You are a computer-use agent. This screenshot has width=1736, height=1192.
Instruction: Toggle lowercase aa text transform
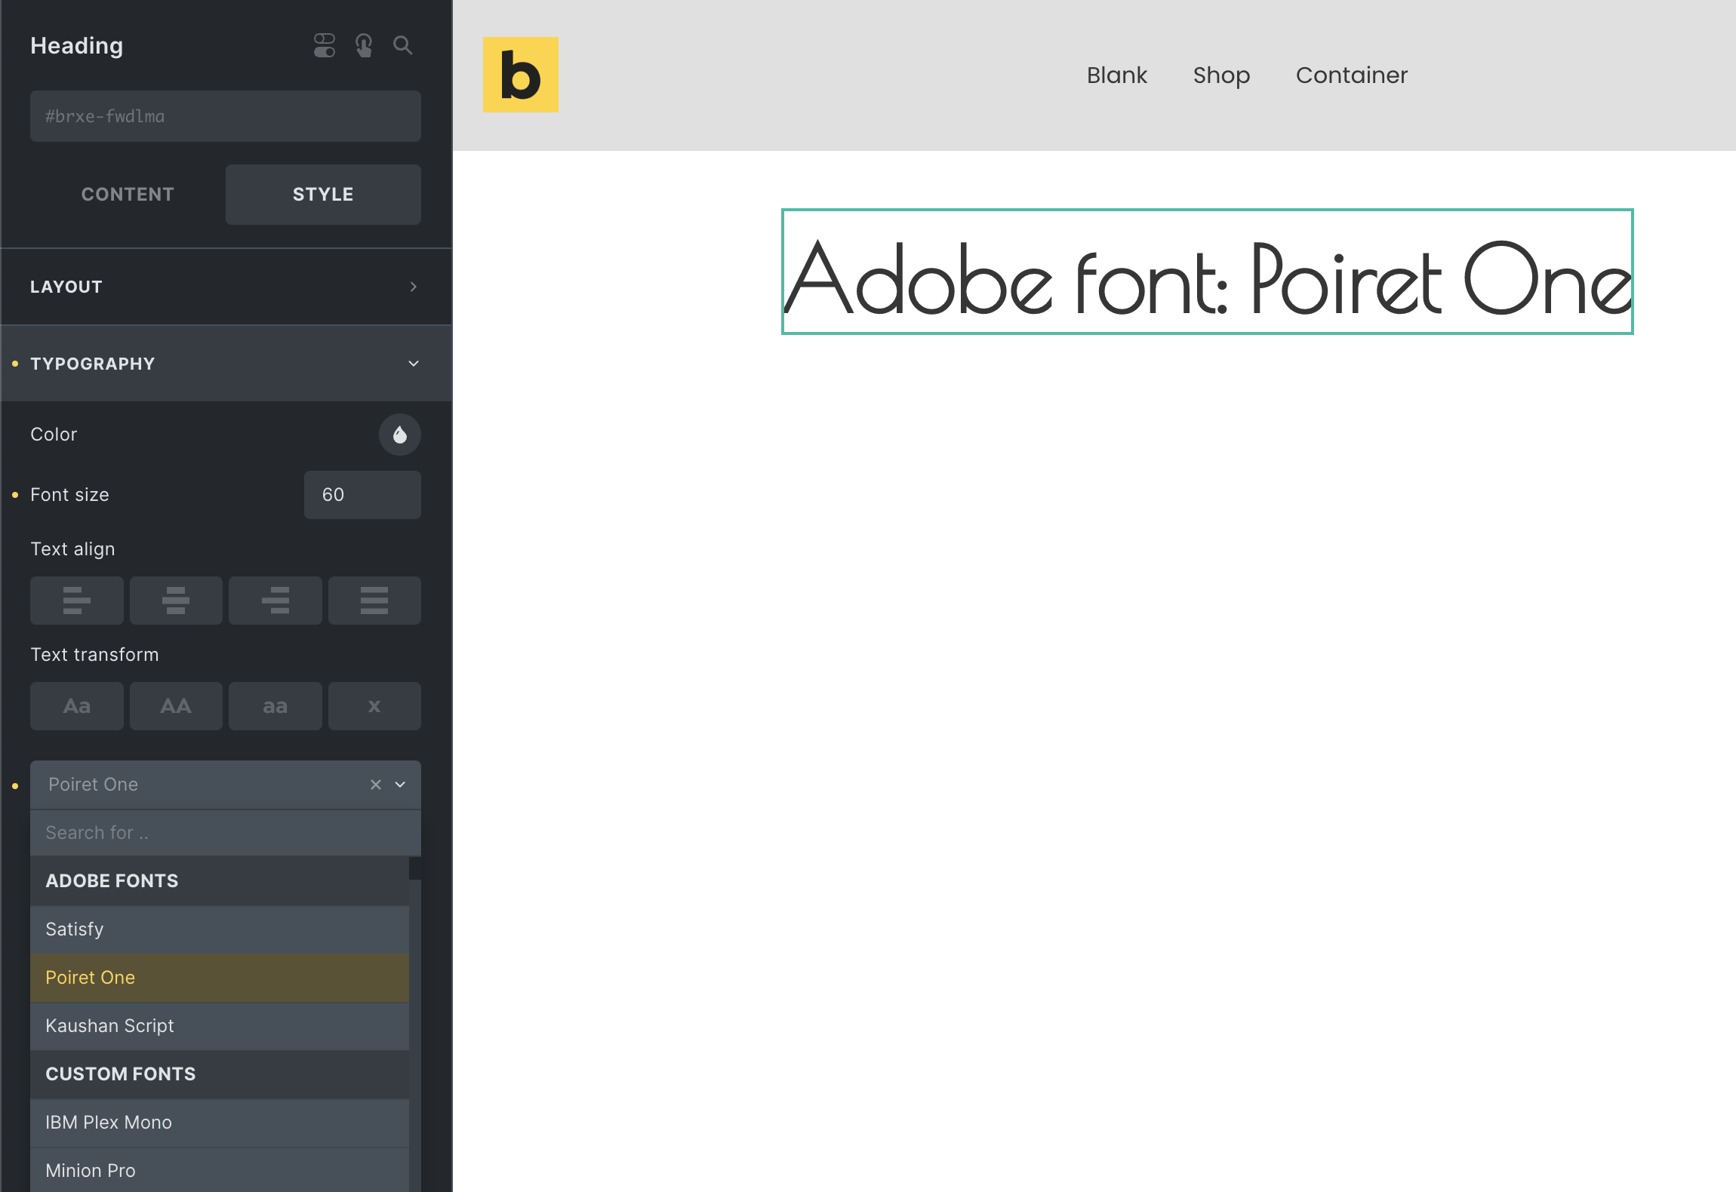(275, 706)
